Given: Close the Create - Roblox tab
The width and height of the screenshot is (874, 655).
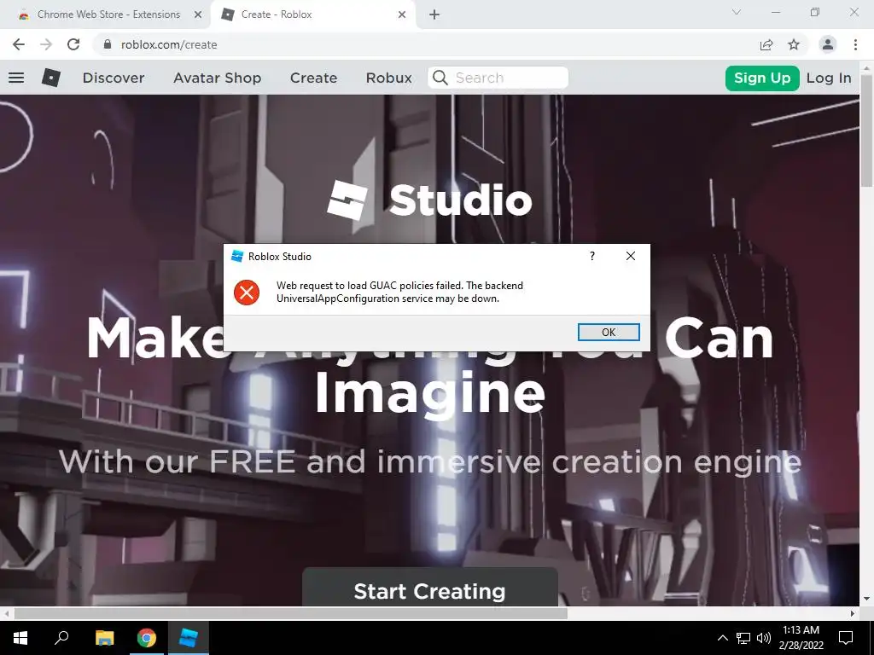Looking at the screenshot, I should [402, 14].
